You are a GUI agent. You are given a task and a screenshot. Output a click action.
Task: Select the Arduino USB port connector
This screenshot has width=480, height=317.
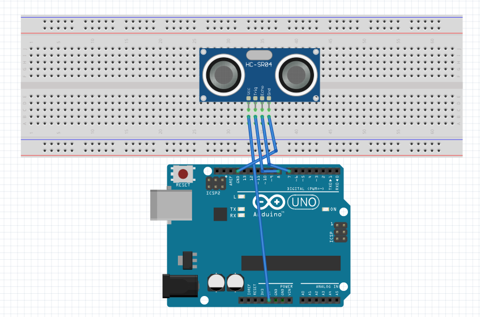click(x=171, y=205)
